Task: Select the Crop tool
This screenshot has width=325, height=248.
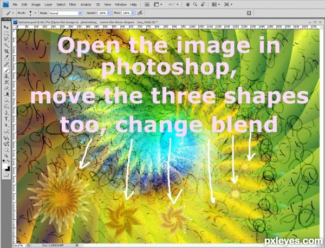Action: 6,51
